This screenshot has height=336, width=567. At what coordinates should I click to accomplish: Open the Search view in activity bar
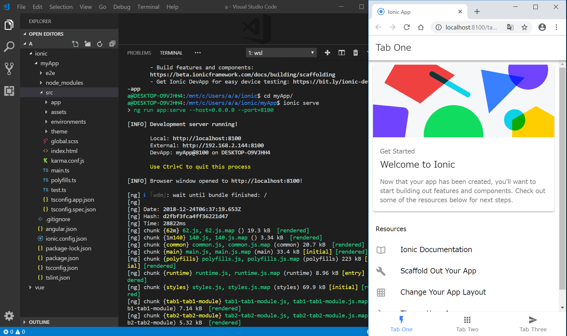(x=9, y=47)
